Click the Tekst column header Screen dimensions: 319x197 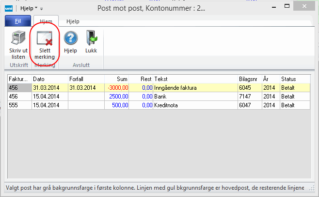pyautogui.click(x=194, y=79)
